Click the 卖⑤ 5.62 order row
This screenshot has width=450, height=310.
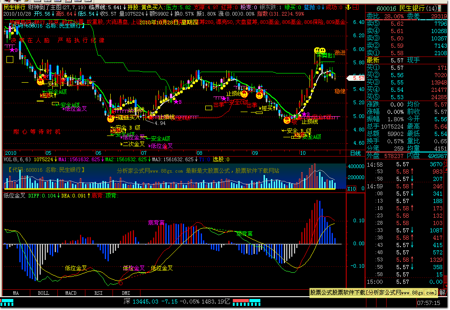coord(407,24)
